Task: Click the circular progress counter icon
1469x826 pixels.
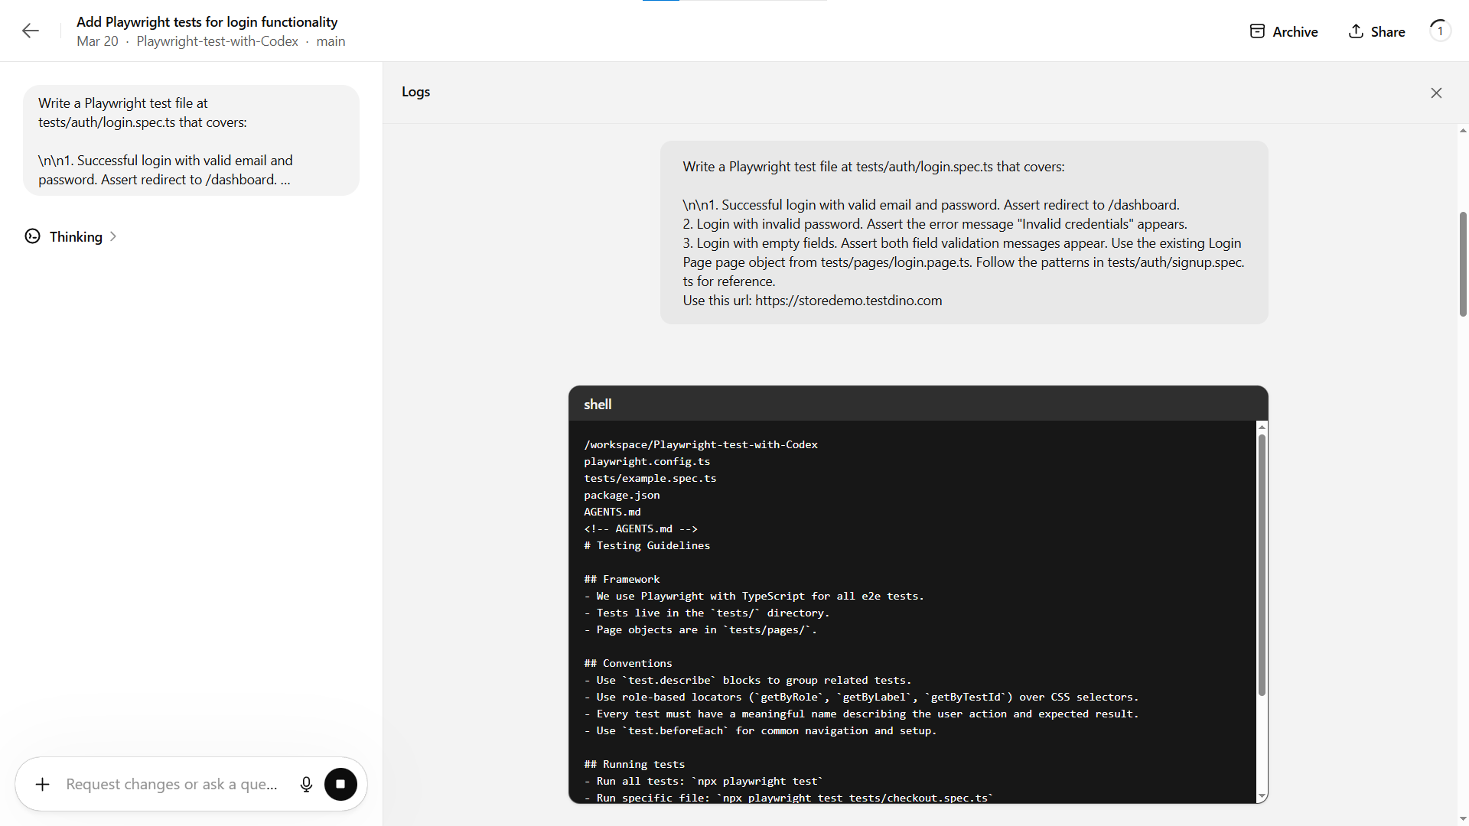Action: [x=1440, y=31]
